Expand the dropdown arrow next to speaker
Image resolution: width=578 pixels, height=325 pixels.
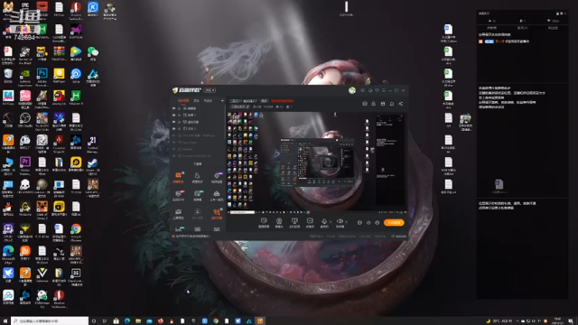tap(346, 221)
